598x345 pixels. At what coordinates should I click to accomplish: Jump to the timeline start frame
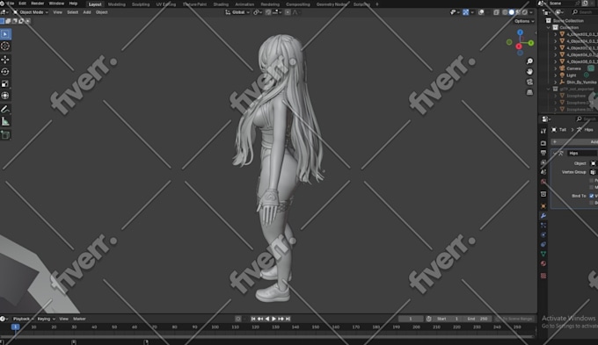tap(253, 319)
